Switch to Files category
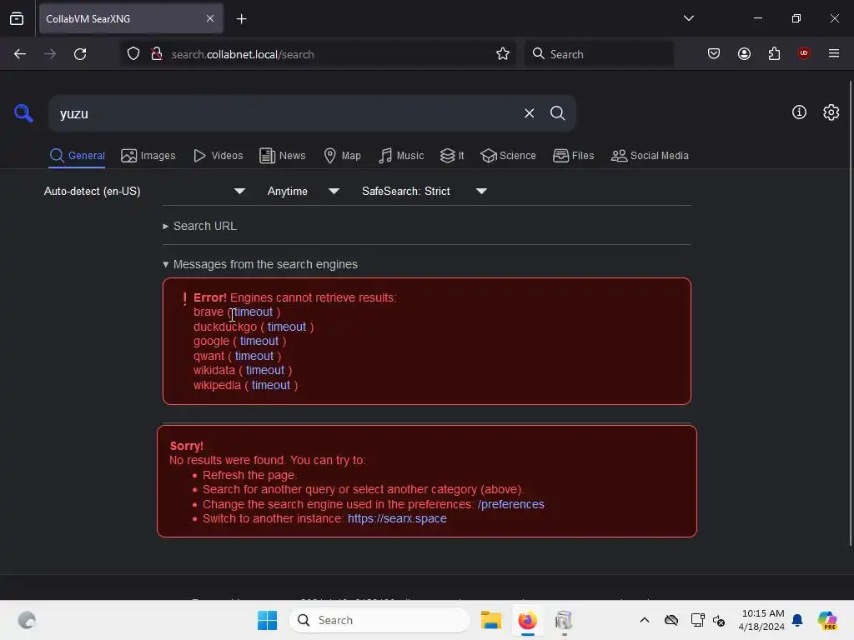Image resolution: width=854 pixels, height=640 pixels. pos(573,156)
